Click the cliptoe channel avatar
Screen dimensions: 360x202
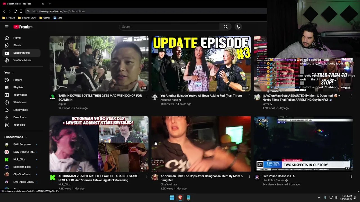click(x=53, y=97)
